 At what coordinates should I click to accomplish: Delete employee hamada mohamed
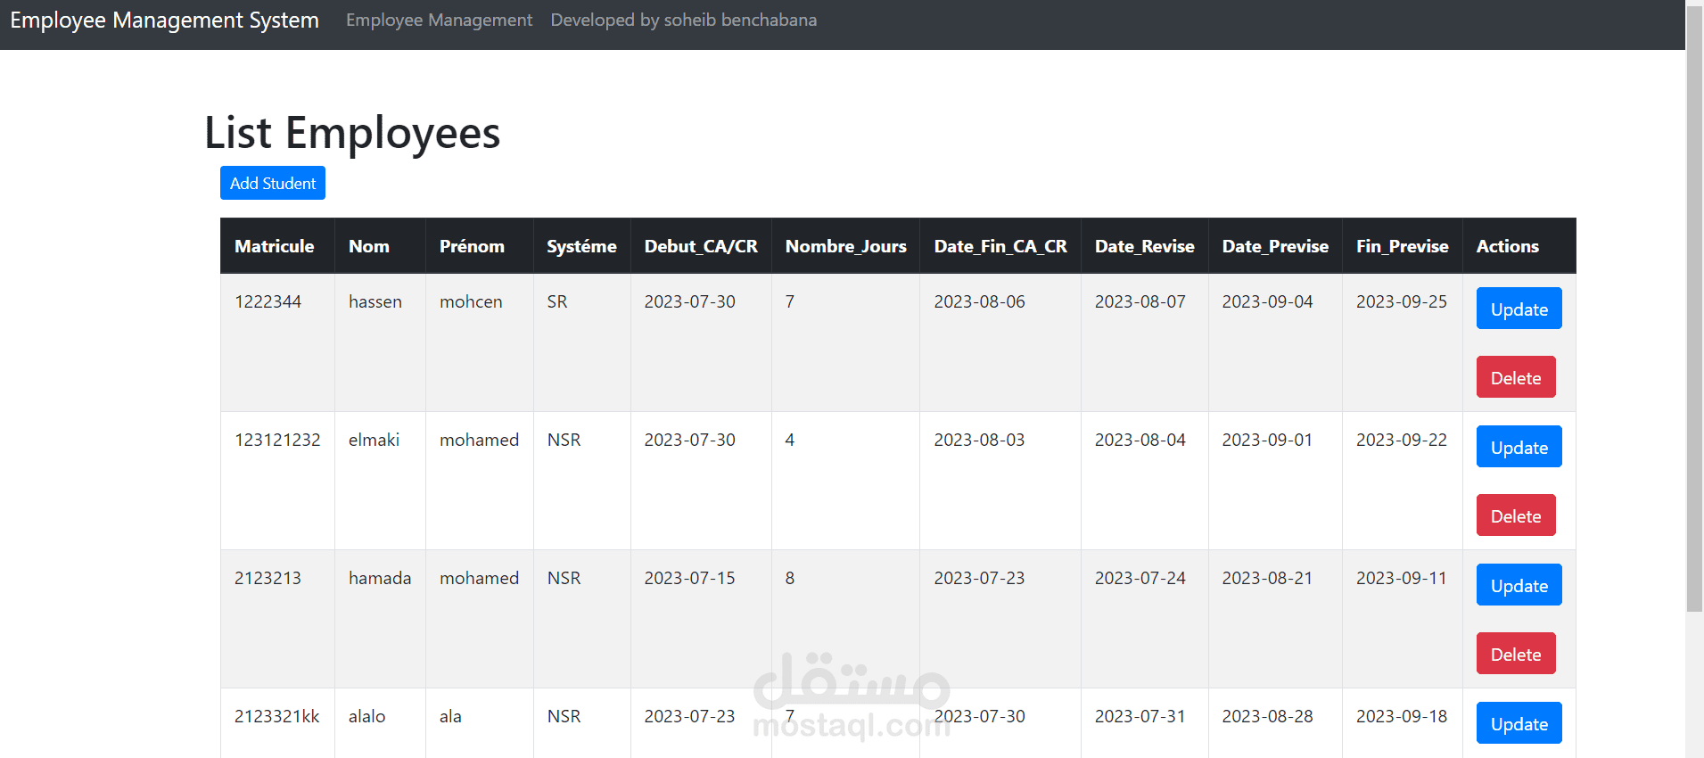(x=1516, y=654)
